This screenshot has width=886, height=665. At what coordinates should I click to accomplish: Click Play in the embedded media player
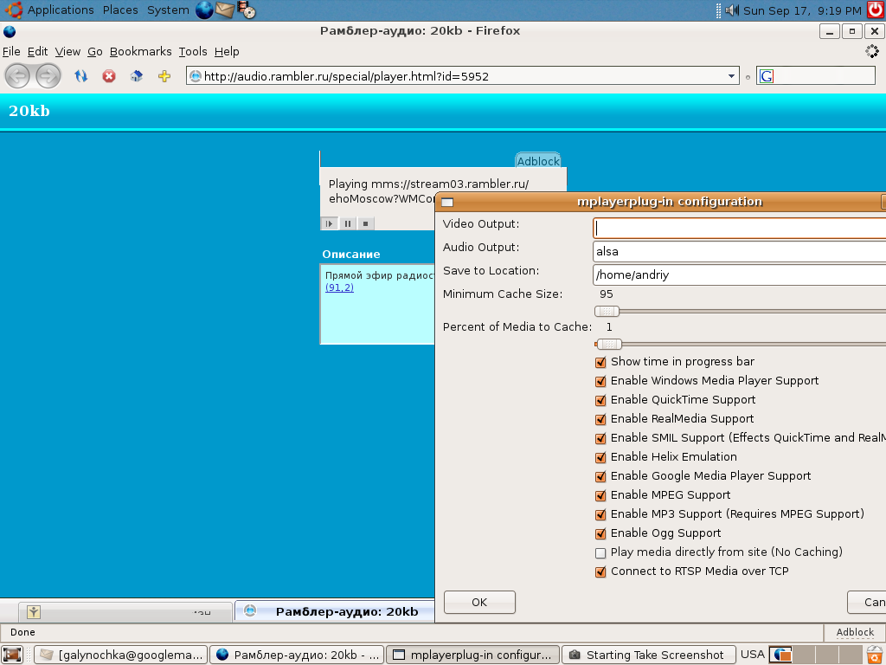tap(329, 223)
